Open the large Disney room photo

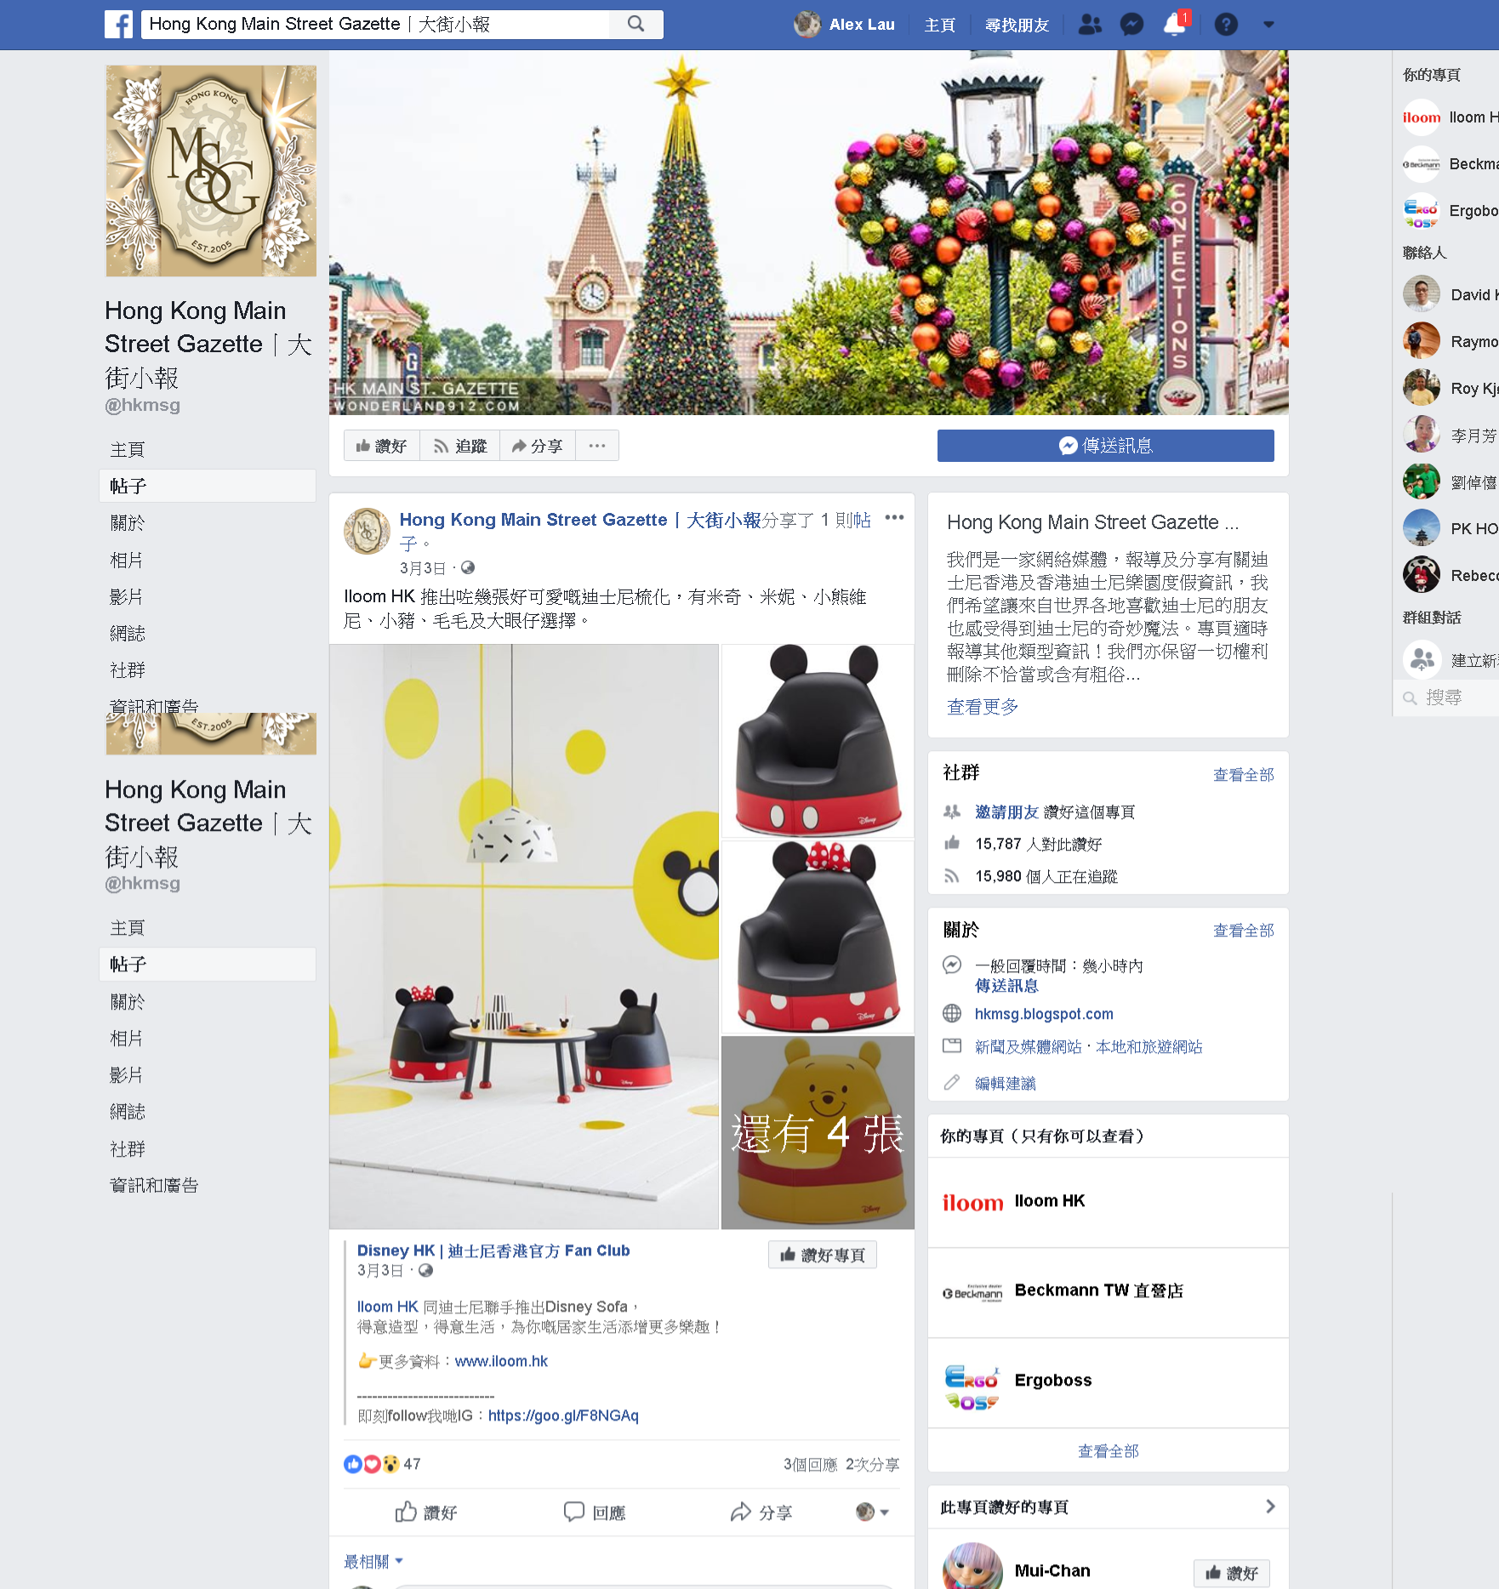click(x=524, y=937)
